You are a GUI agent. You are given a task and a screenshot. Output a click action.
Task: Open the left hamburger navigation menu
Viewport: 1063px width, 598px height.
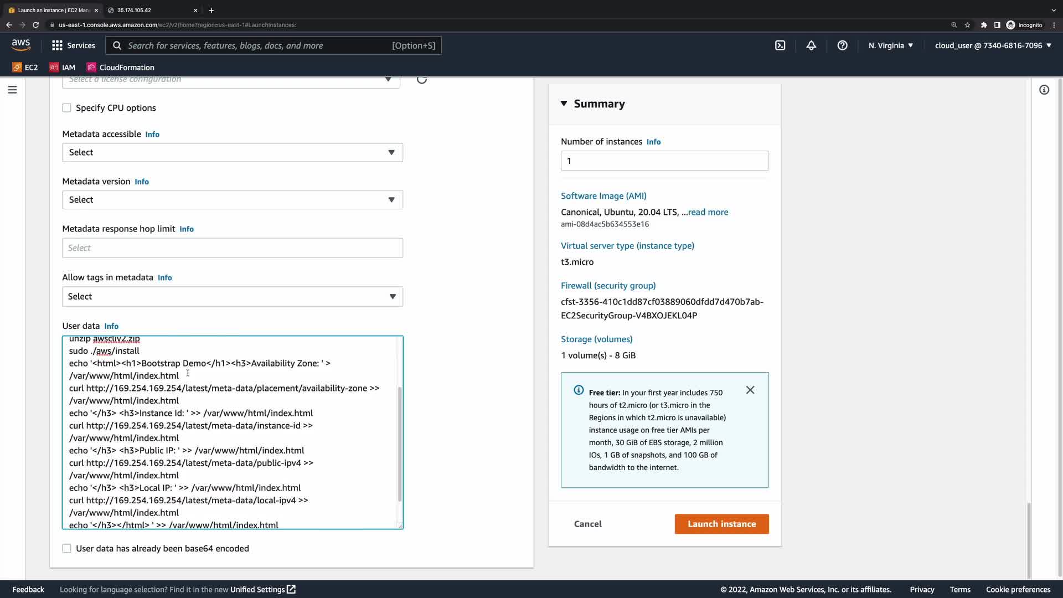pos(12,90)
